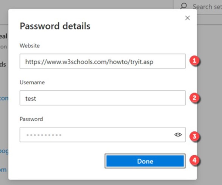Click the Username label text

32,83
